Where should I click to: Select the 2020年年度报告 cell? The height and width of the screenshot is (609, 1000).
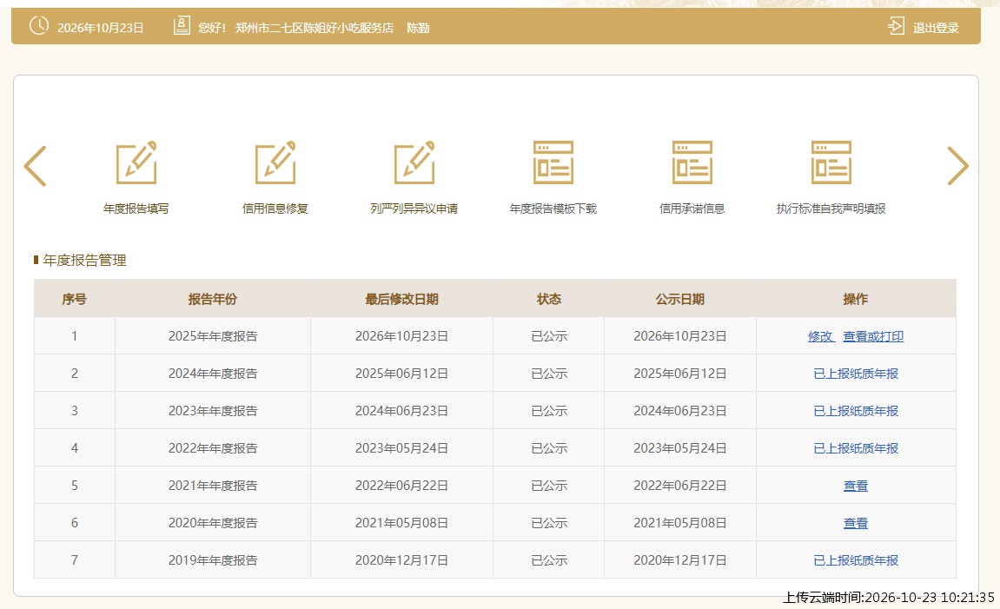coord(213,523)
